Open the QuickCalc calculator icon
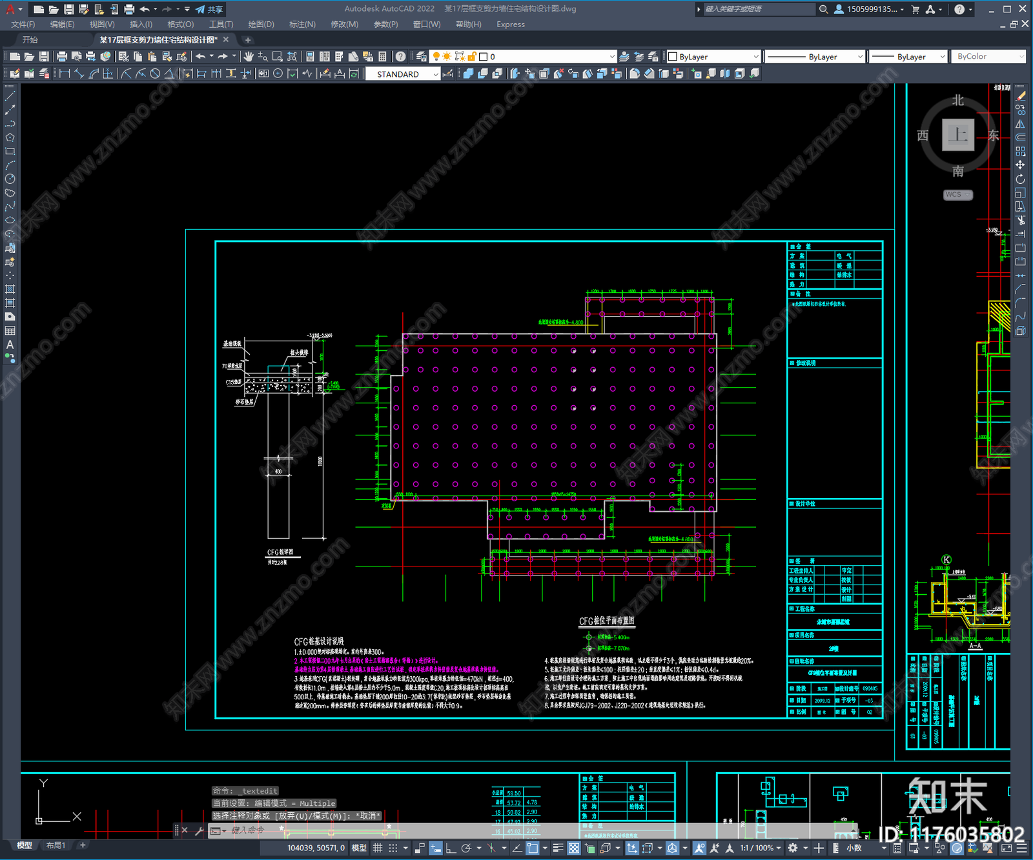1033x860 pixels. coord(382,57)
